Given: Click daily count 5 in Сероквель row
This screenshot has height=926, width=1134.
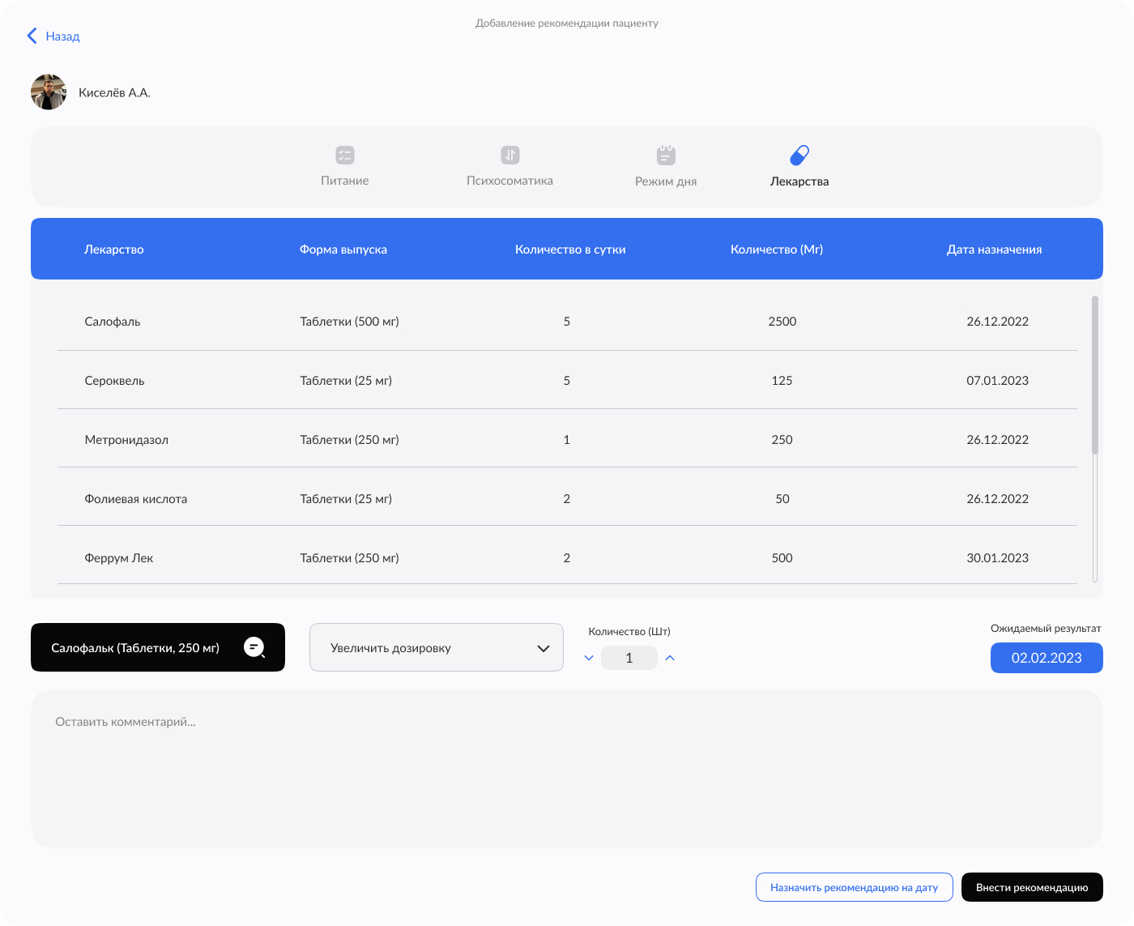Looking at the screenshot, I should point(567,381).
